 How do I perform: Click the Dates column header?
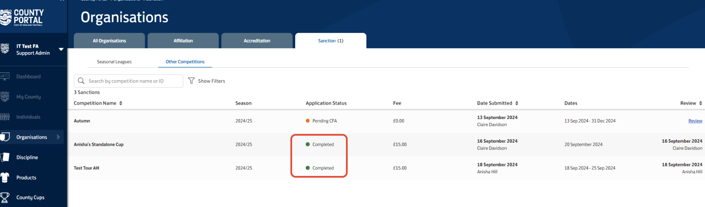tap(571, 103)
